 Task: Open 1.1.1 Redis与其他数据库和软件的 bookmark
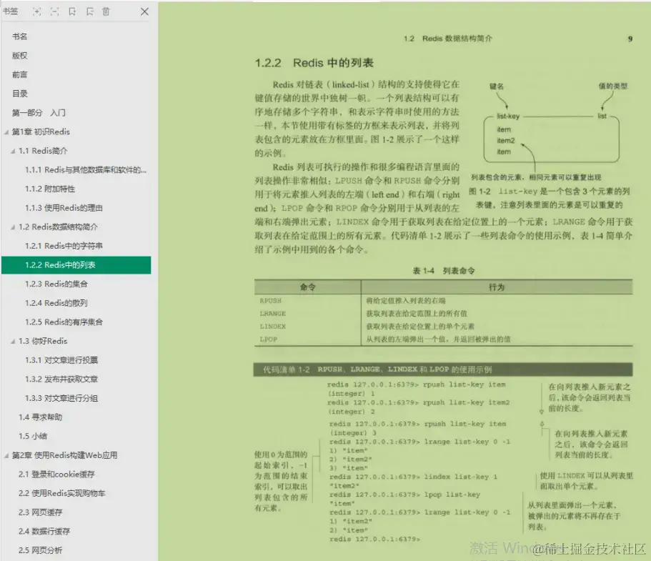point(86,170)
